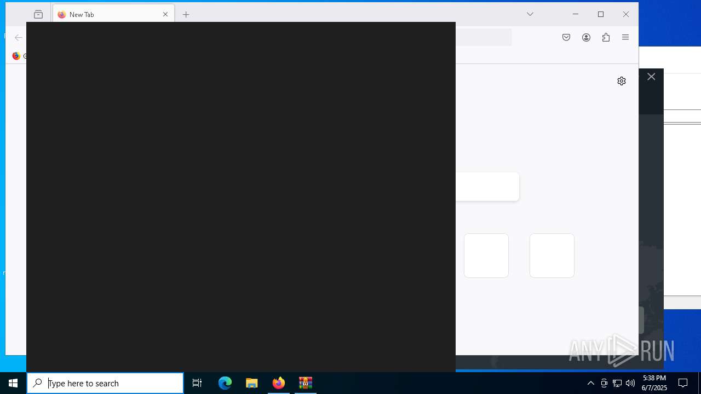Click the Meet Now tray icon

(x=604, y=383)
